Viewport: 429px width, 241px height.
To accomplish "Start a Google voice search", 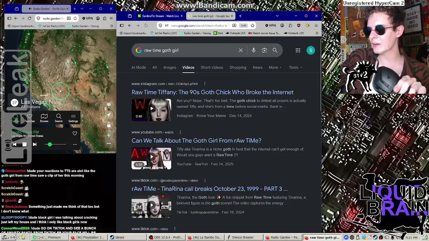I will (x=254, y=50).
